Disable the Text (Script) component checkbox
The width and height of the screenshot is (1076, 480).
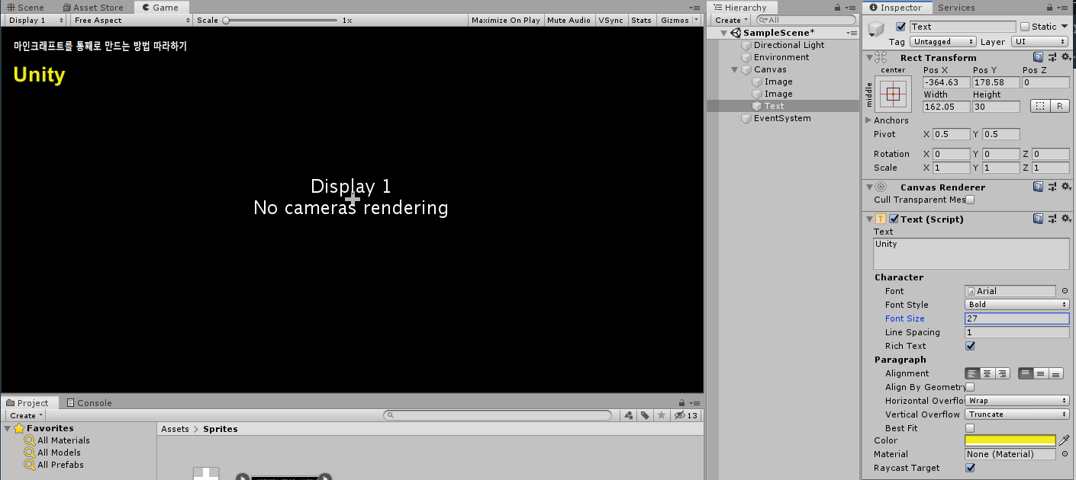tap(894, 219)
